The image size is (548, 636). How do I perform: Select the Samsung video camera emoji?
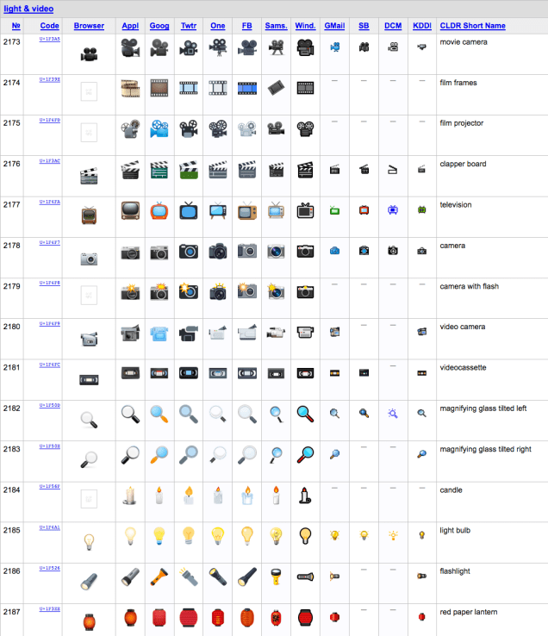[x=276, y=333]
